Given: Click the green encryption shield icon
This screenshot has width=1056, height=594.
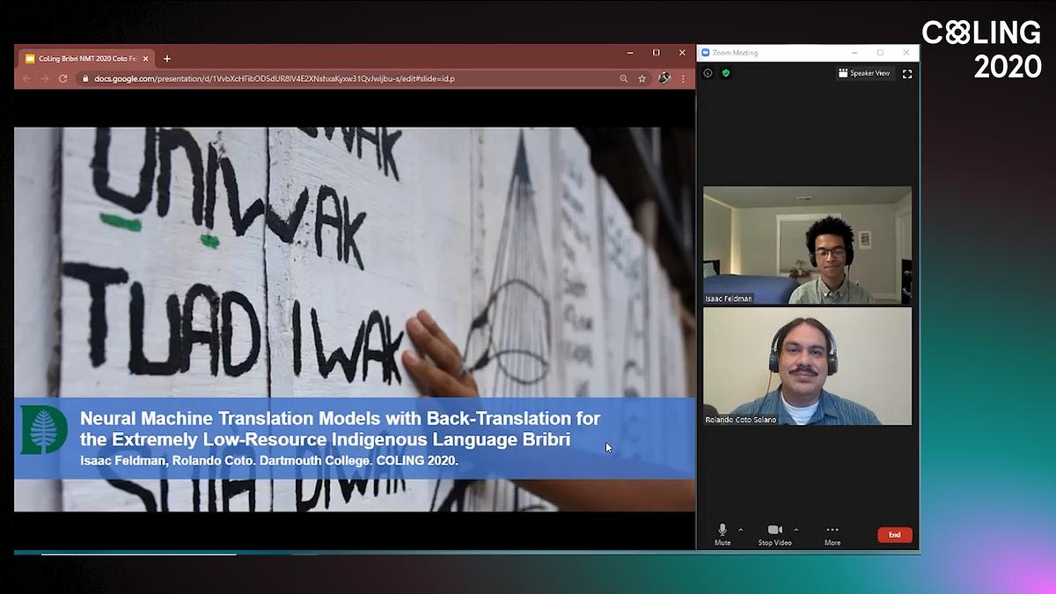Looking at the screenshot, I should (725, 73).
